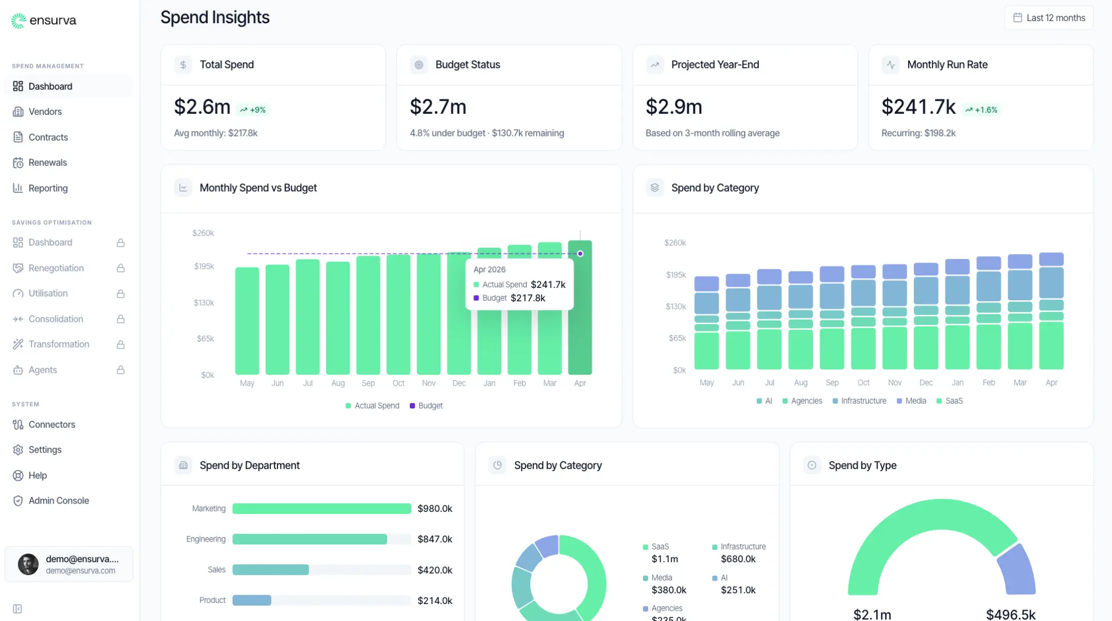
Task: Click the Marketing spend progress bar
Action: coord(321,508)
